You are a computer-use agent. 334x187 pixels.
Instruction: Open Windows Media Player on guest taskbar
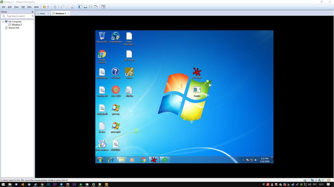(x=132, y=160)
